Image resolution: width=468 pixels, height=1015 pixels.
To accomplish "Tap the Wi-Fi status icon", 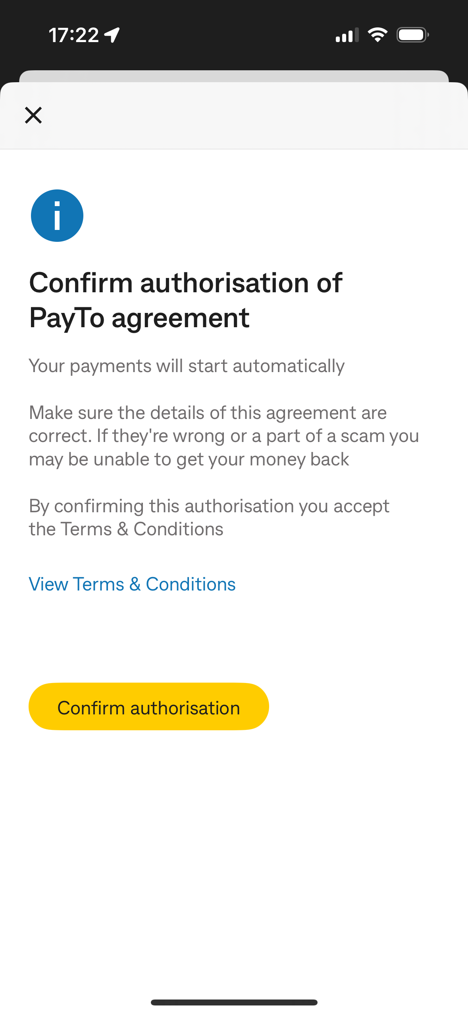I will (x=377, y=35).
